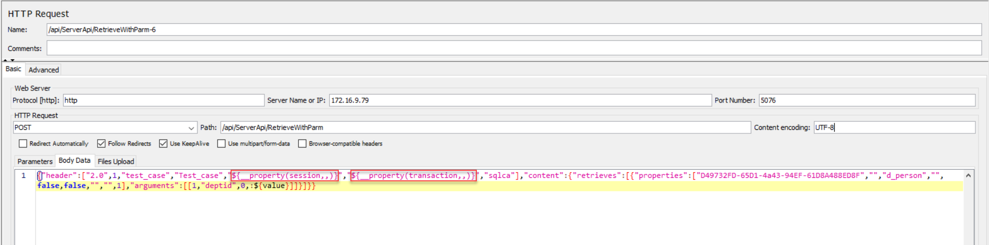
Task: Uncheck the Follow Redirects option
Action: [x=101, y=143]
